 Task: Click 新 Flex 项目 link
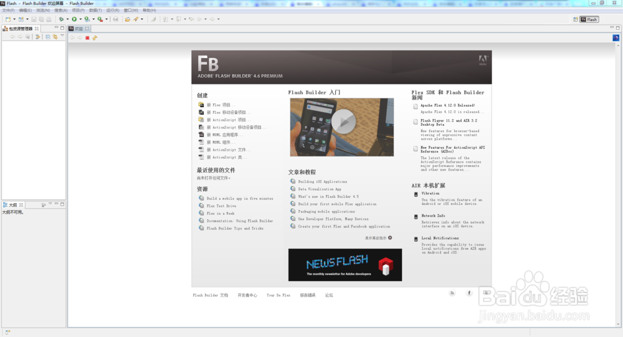click(221, 105)
